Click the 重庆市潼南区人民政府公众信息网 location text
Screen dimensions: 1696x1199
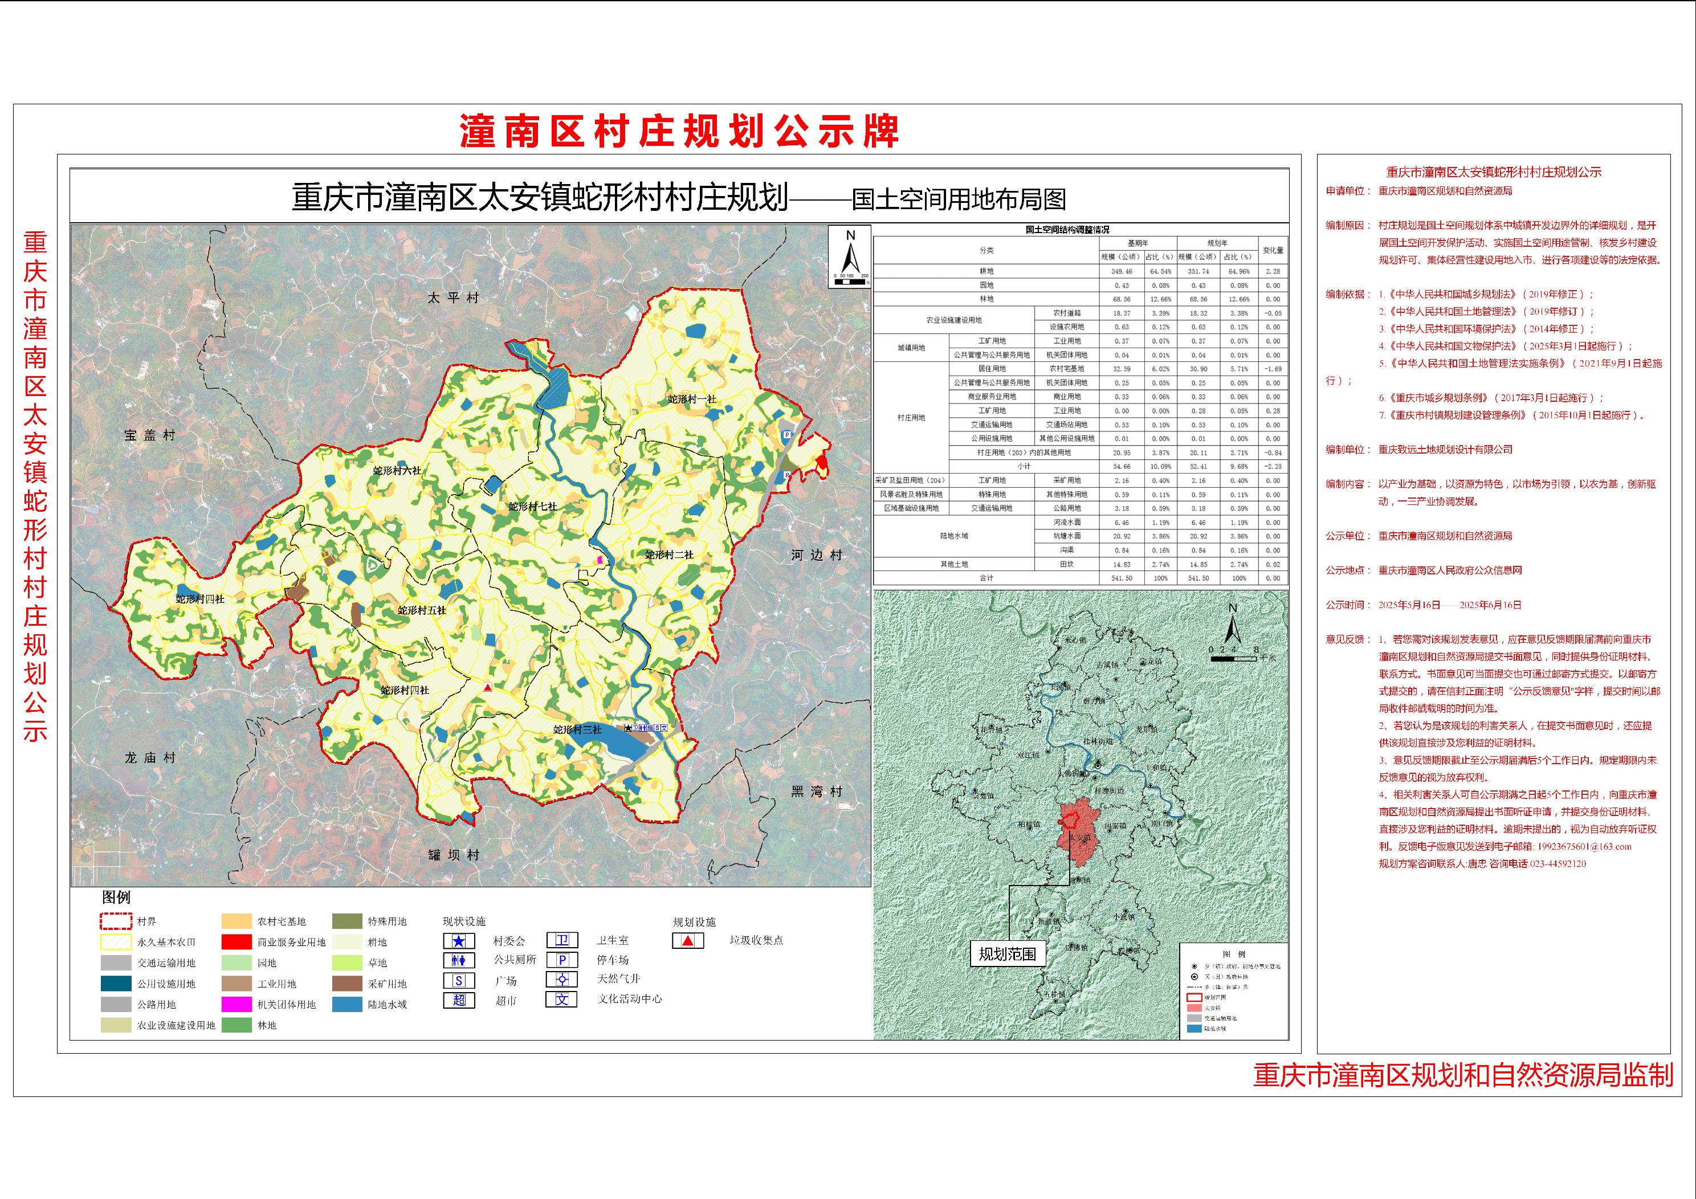click(1449, 570)
